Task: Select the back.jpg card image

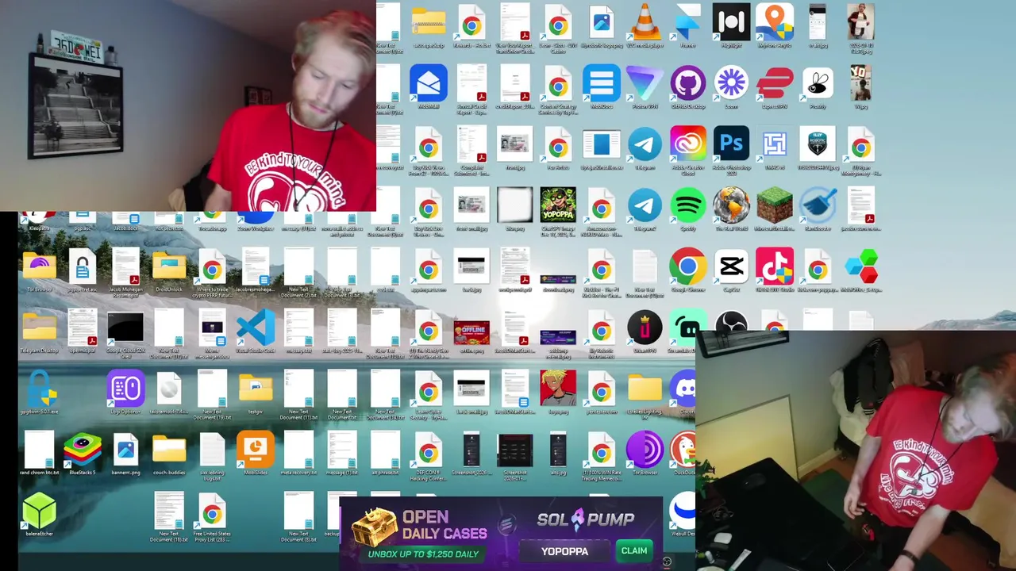Action: click(x=471, y=267)
